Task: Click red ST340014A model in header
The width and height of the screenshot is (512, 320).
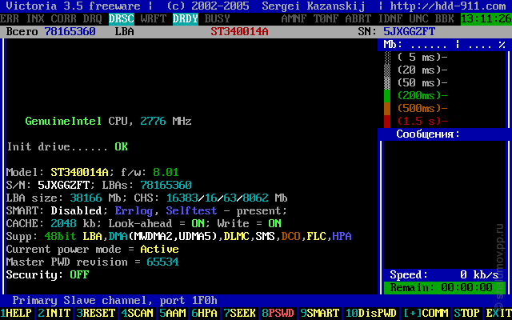Action: [x=239, y=32]
